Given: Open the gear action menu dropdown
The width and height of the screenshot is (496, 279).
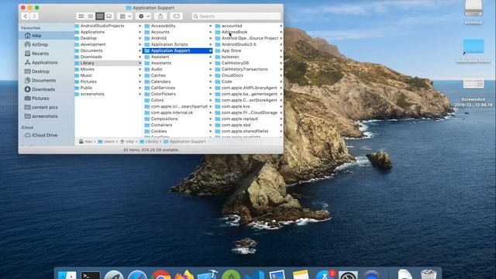Looking at the screenshot, I should pos(143,16).
